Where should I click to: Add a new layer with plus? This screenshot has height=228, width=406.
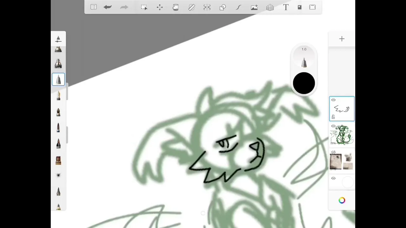tap(342, 39)
